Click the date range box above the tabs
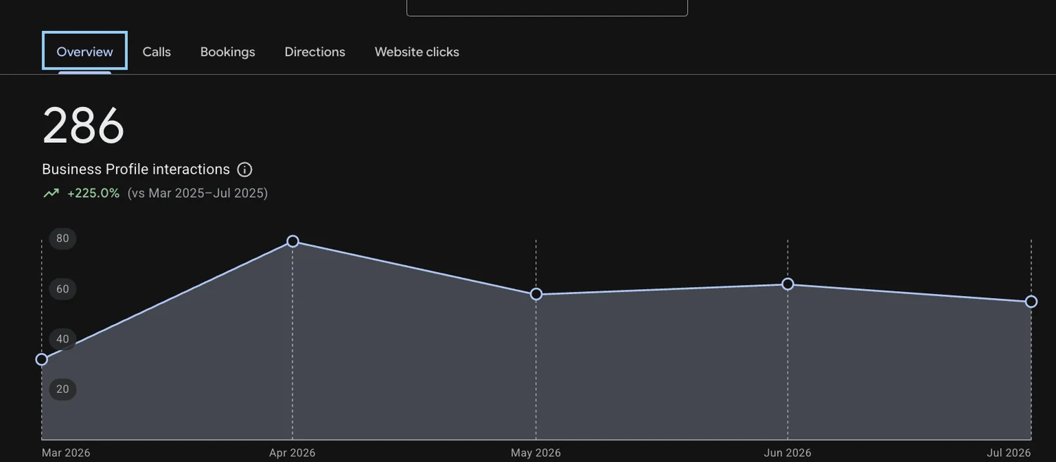Viewport: 1056px width, 462px height. [x=547, y=8]
